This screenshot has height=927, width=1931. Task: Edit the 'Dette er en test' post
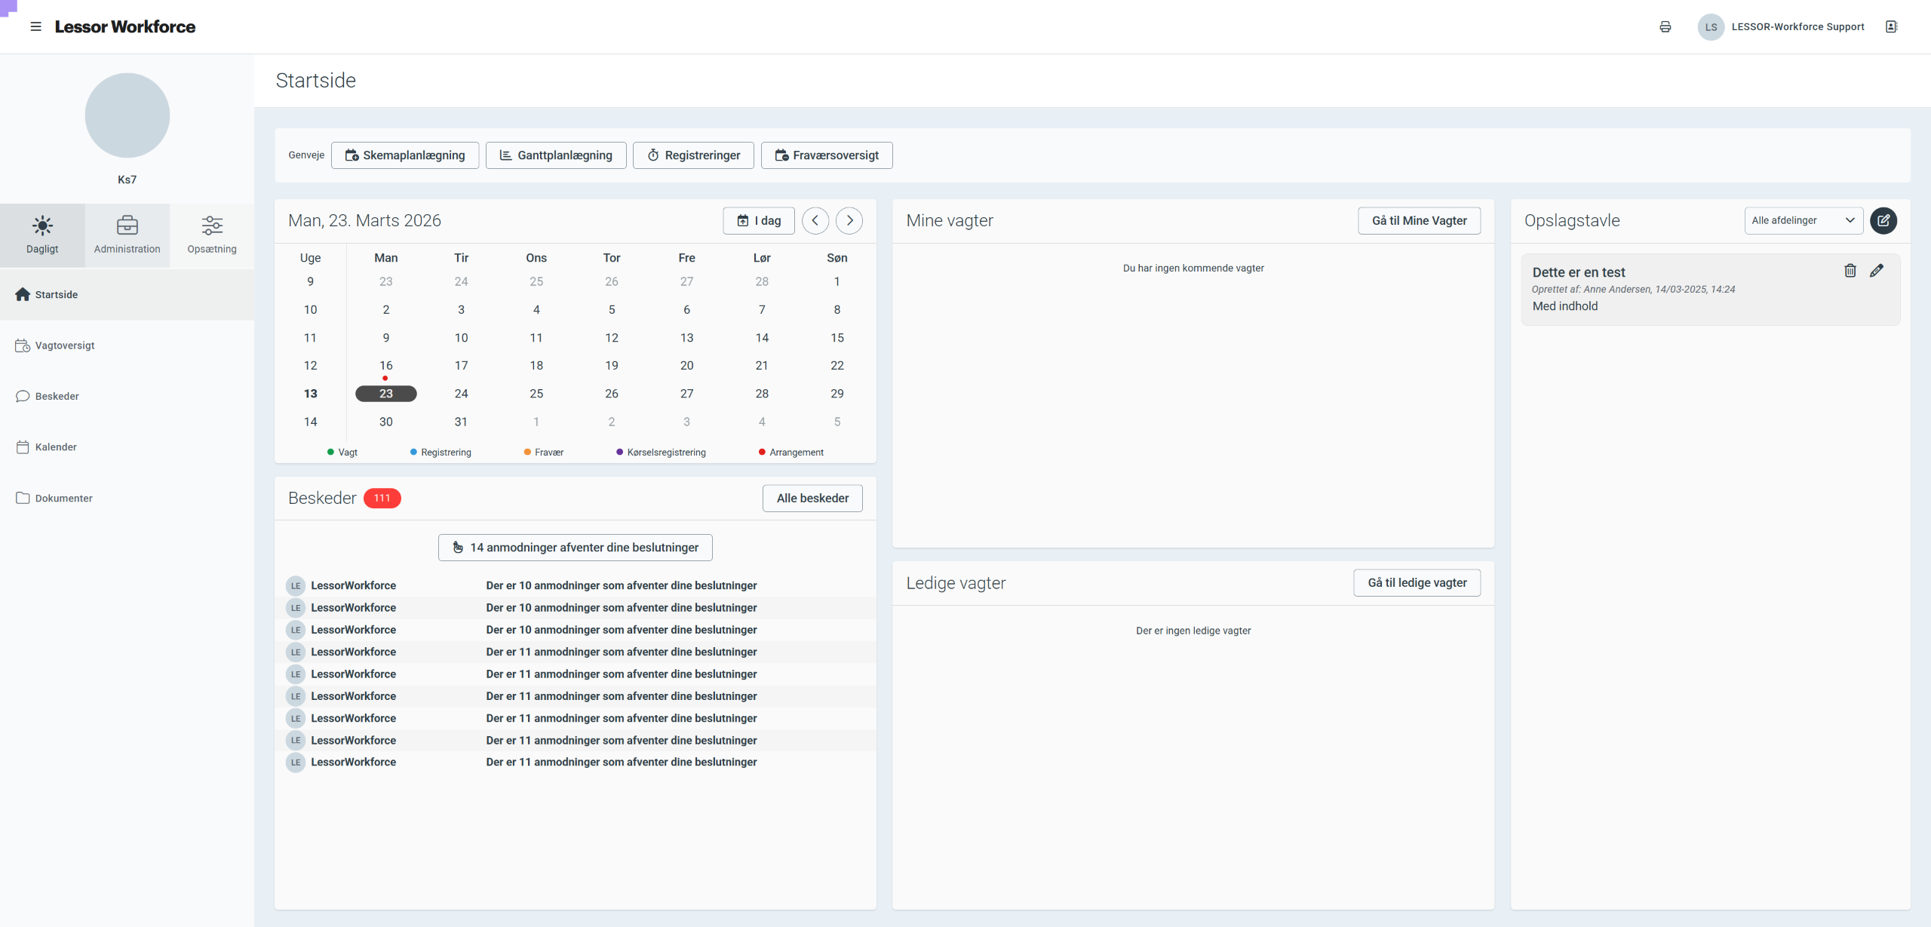(x=1877, y=271)
